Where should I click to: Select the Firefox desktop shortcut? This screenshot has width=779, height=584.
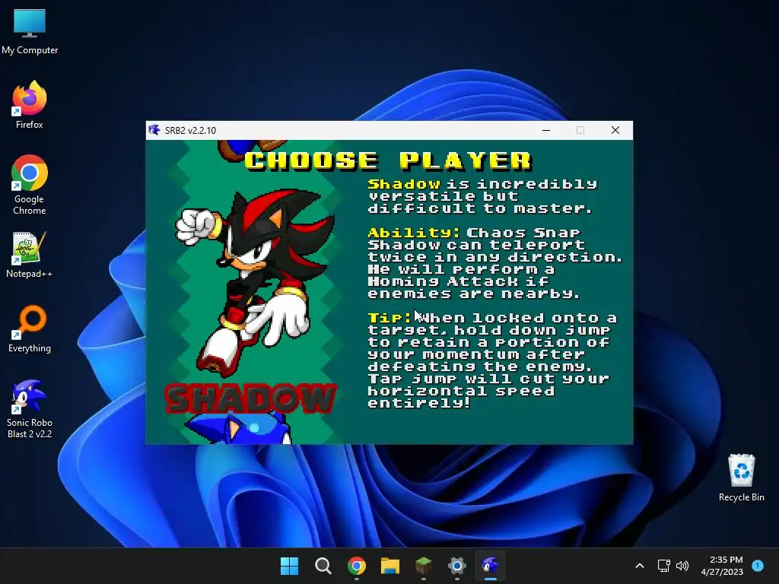(x=30, y=105)
